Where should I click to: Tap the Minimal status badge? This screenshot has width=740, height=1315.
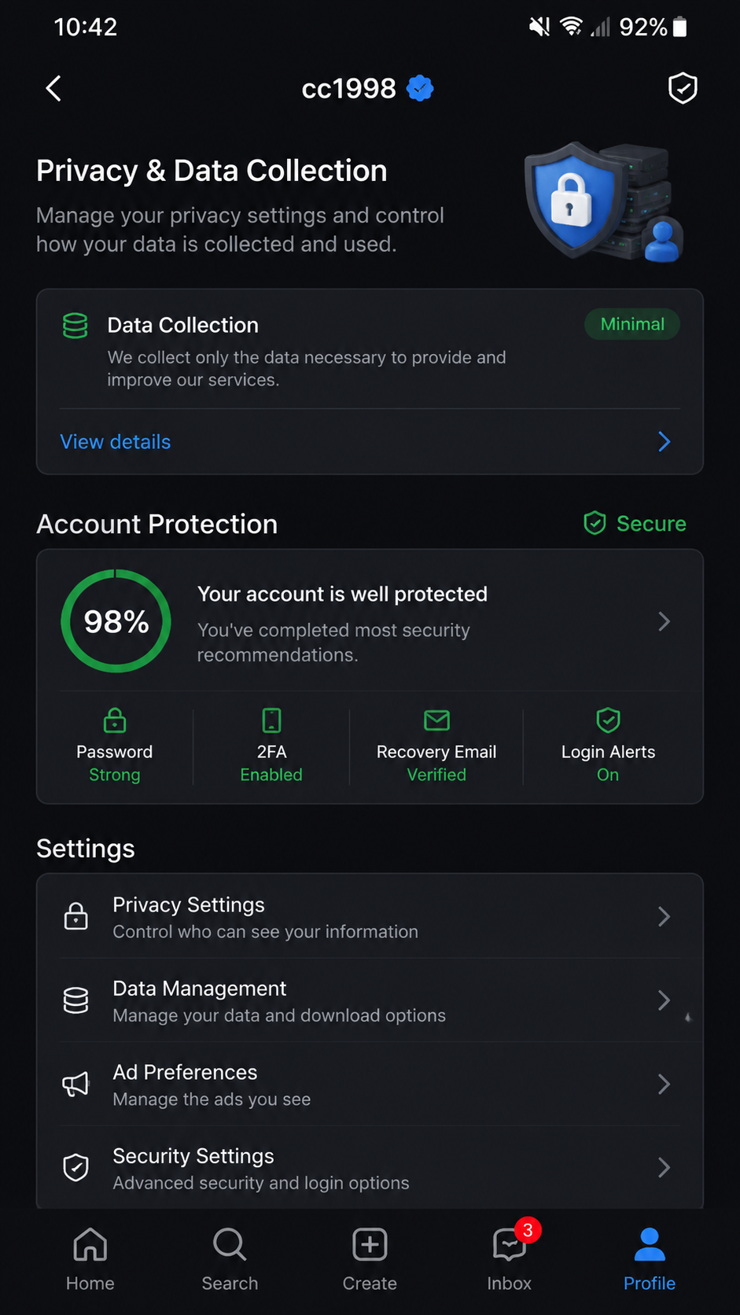click(632, 324)
